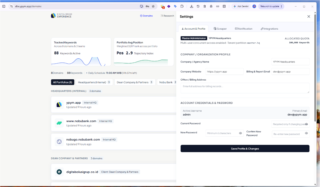
Task: Open the browser extensions puzzle icon
Action: [x=182, y=6]
